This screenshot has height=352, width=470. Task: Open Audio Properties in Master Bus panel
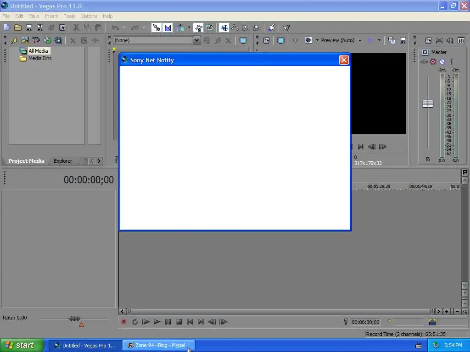428,40
